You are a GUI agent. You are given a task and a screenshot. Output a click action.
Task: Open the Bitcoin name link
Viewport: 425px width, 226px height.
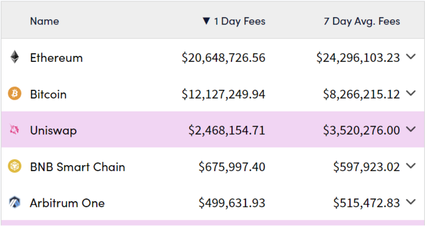(48, 94)
